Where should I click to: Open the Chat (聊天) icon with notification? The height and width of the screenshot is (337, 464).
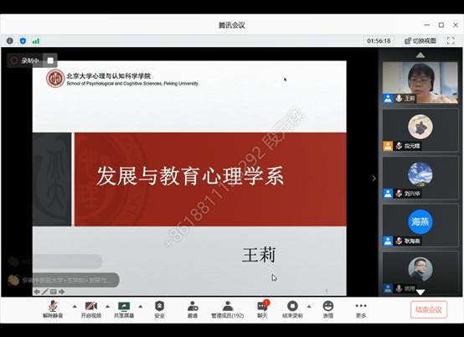(x=262, y=309)
